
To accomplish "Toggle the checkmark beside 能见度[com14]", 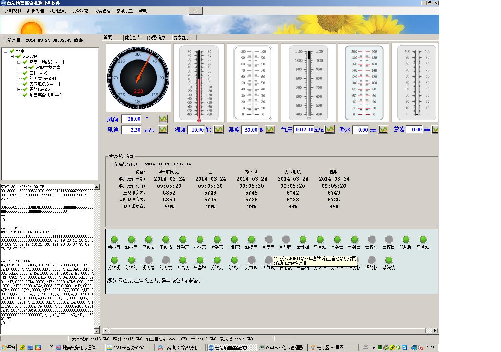I will point(25,78).
